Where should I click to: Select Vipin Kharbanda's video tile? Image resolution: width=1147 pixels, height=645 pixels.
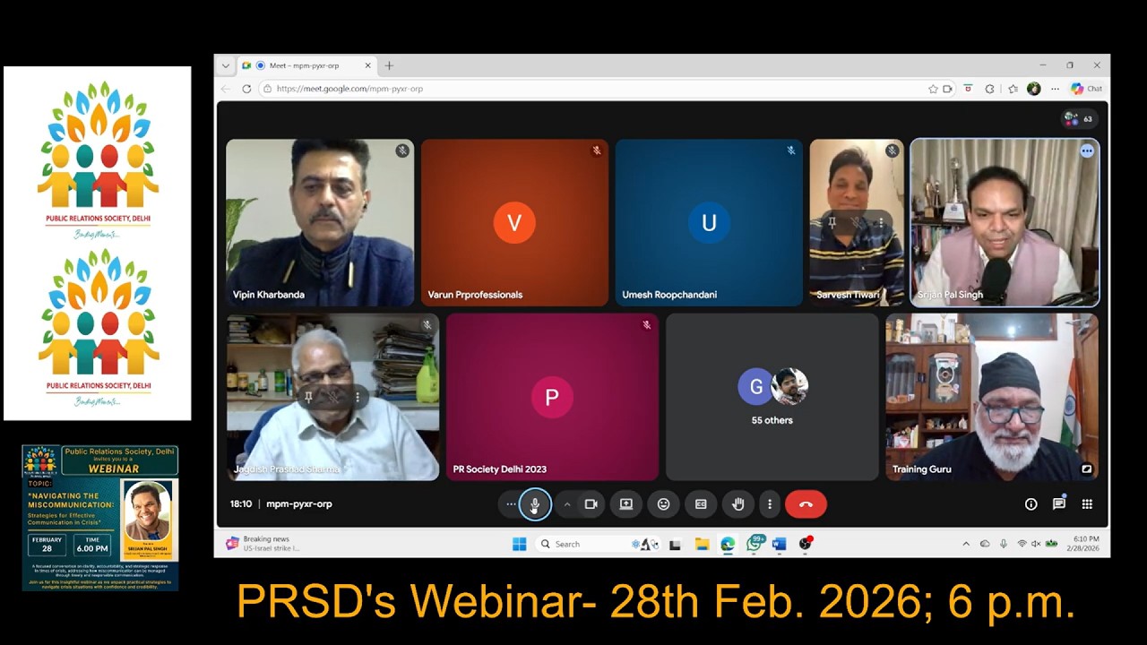click(x=320, y=222)
